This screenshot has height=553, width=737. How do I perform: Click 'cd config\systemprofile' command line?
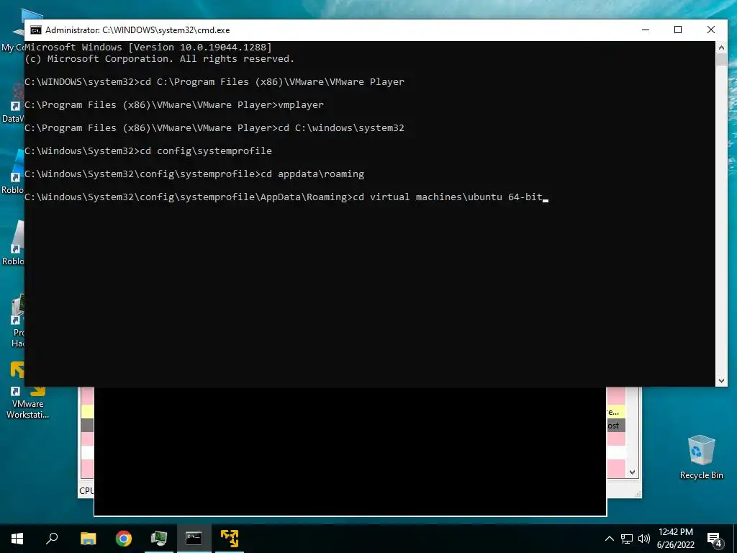tap(206, 151)
